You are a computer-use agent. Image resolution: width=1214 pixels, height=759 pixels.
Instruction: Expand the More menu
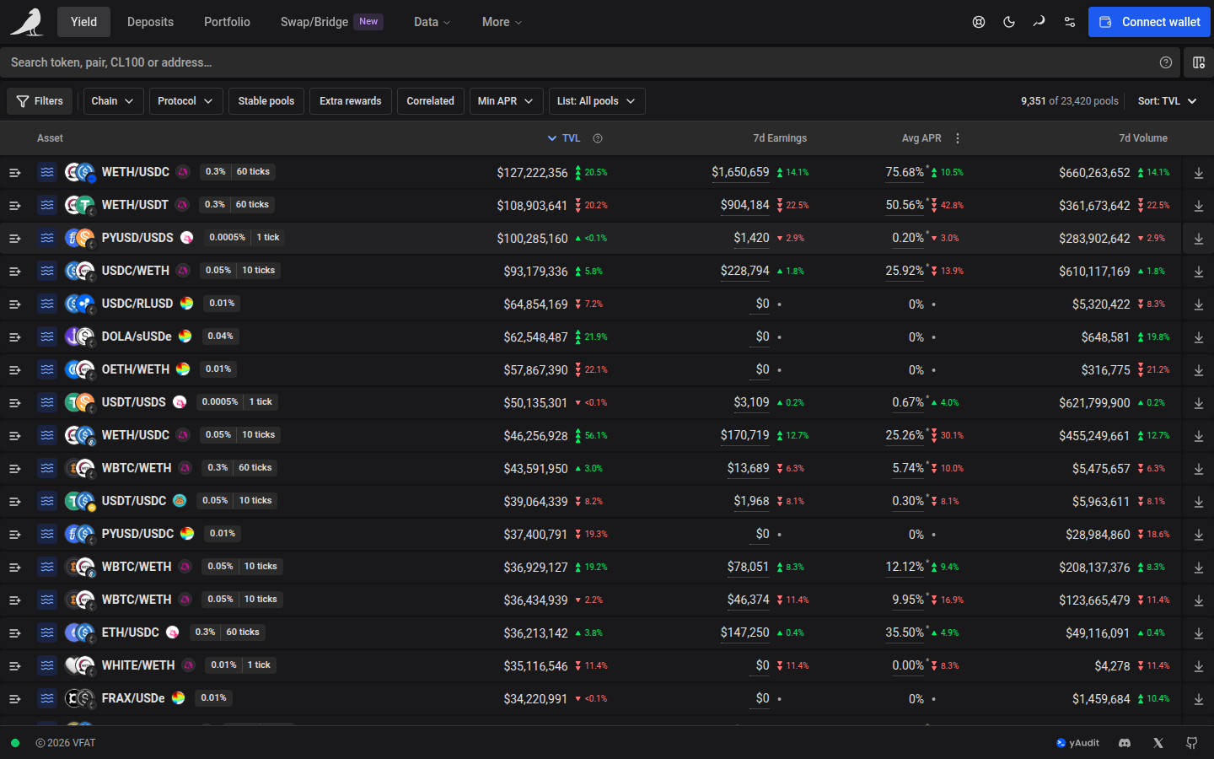[x=502, y=22]
